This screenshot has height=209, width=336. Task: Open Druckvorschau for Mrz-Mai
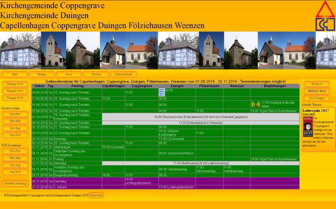tap(15, 121)
